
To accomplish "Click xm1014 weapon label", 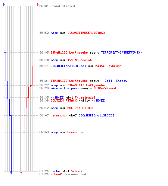I will [84, 100].
